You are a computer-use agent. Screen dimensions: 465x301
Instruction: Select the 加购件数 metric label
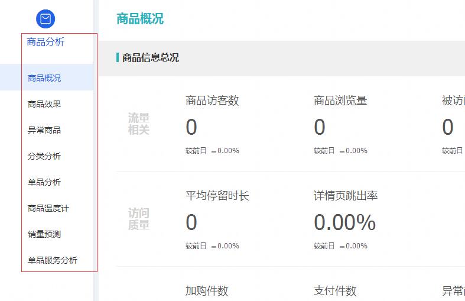click(207, 291)
